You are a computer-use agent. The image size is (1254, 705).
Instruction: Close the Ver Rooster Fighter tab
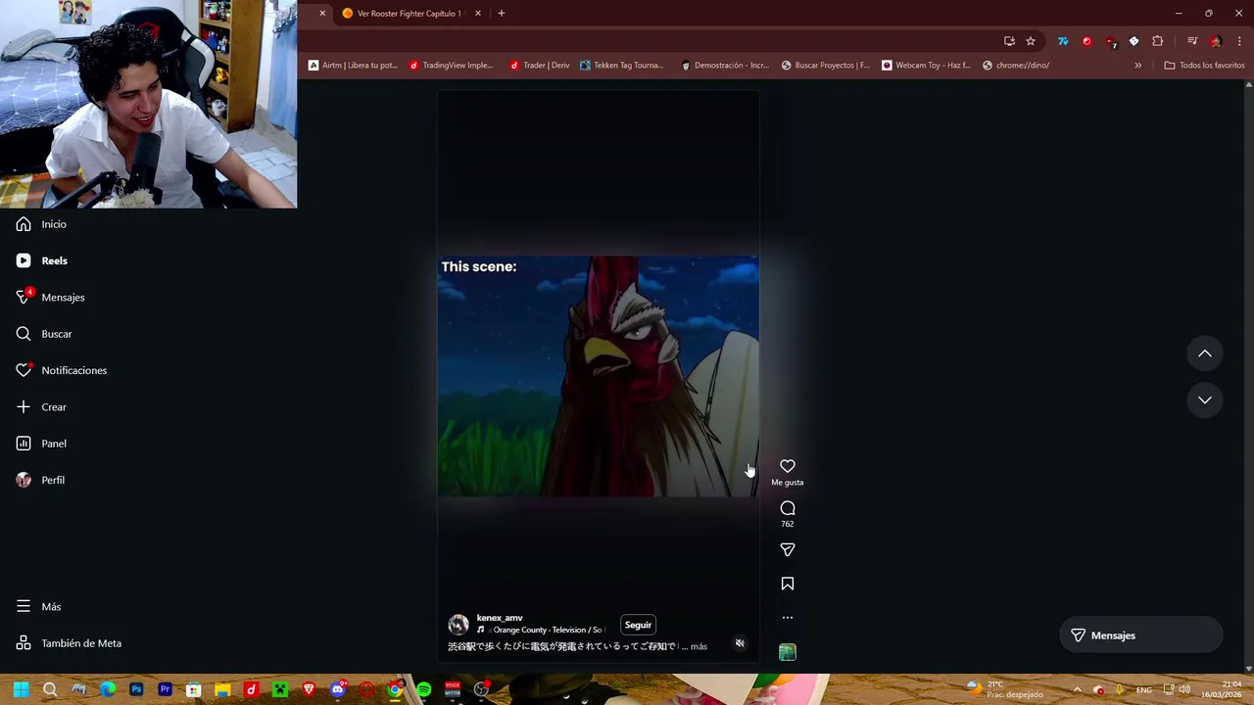[478, 14]
